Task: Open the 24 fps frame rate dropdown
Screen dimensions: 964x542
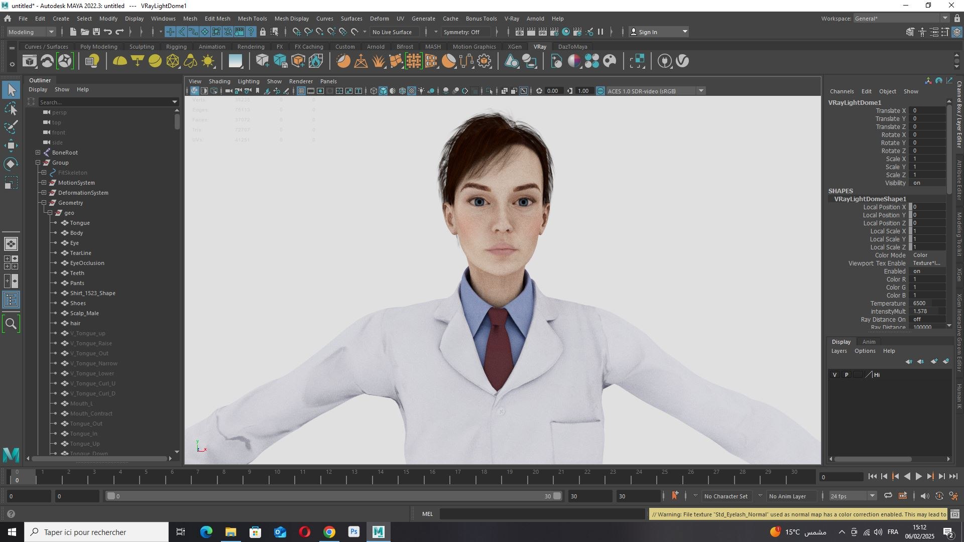Action: pyautogui.click(x=852, y=496)
